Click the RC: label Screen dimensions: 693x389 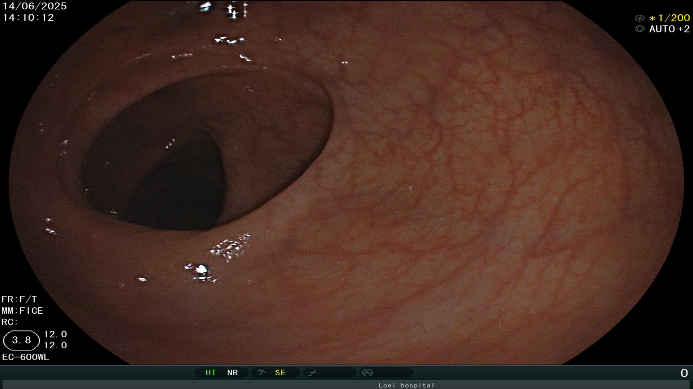point(10,322)
